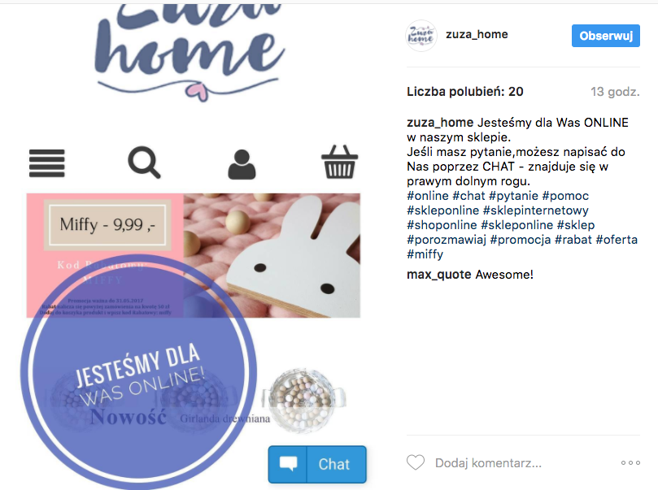Image resolution: width=658 pixels, height=490 pixels.
Task: Open the #sklepinternetowy hashtag
Action: point(535,210)
